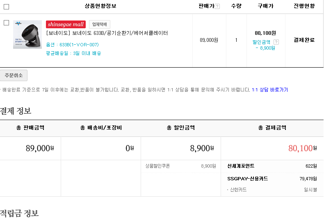Click the shinsegae mall red badge
Image resolution: width=333 pixels, height=218 pixels.
tap(66, 25)
